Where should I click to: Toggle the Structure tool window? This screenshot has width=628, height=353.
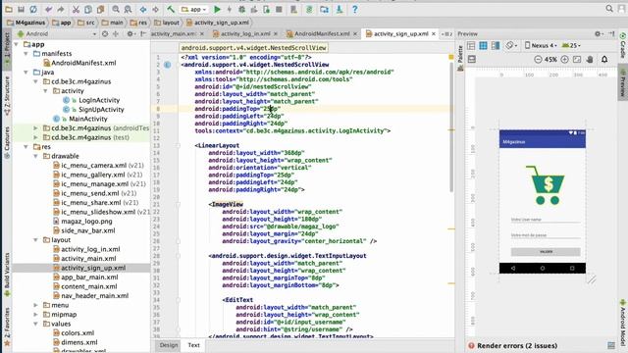click(x=7, y=96)
